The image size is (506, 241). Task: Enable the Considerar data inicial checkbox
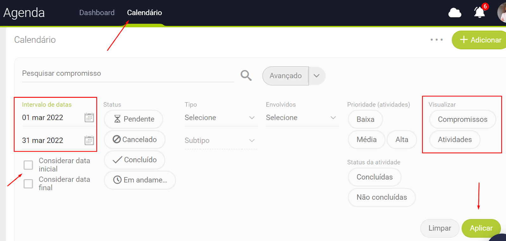28,165
